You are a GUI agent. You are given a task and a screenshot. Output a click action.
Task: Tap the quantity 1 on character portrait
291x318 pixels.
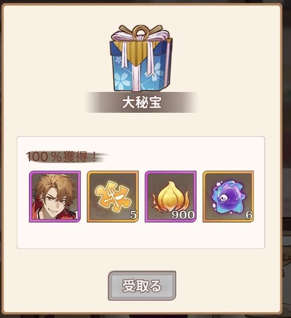pos(77,215)
